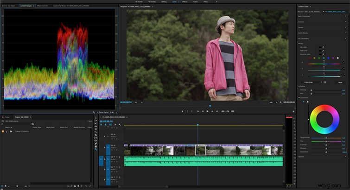Click the Mark In button
This screenshot has height=190, width=350.
(187, 111)
